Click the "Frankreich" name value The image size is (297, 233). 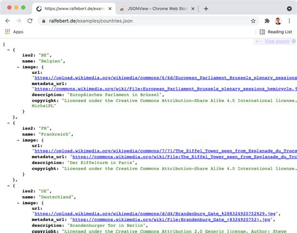55,134
